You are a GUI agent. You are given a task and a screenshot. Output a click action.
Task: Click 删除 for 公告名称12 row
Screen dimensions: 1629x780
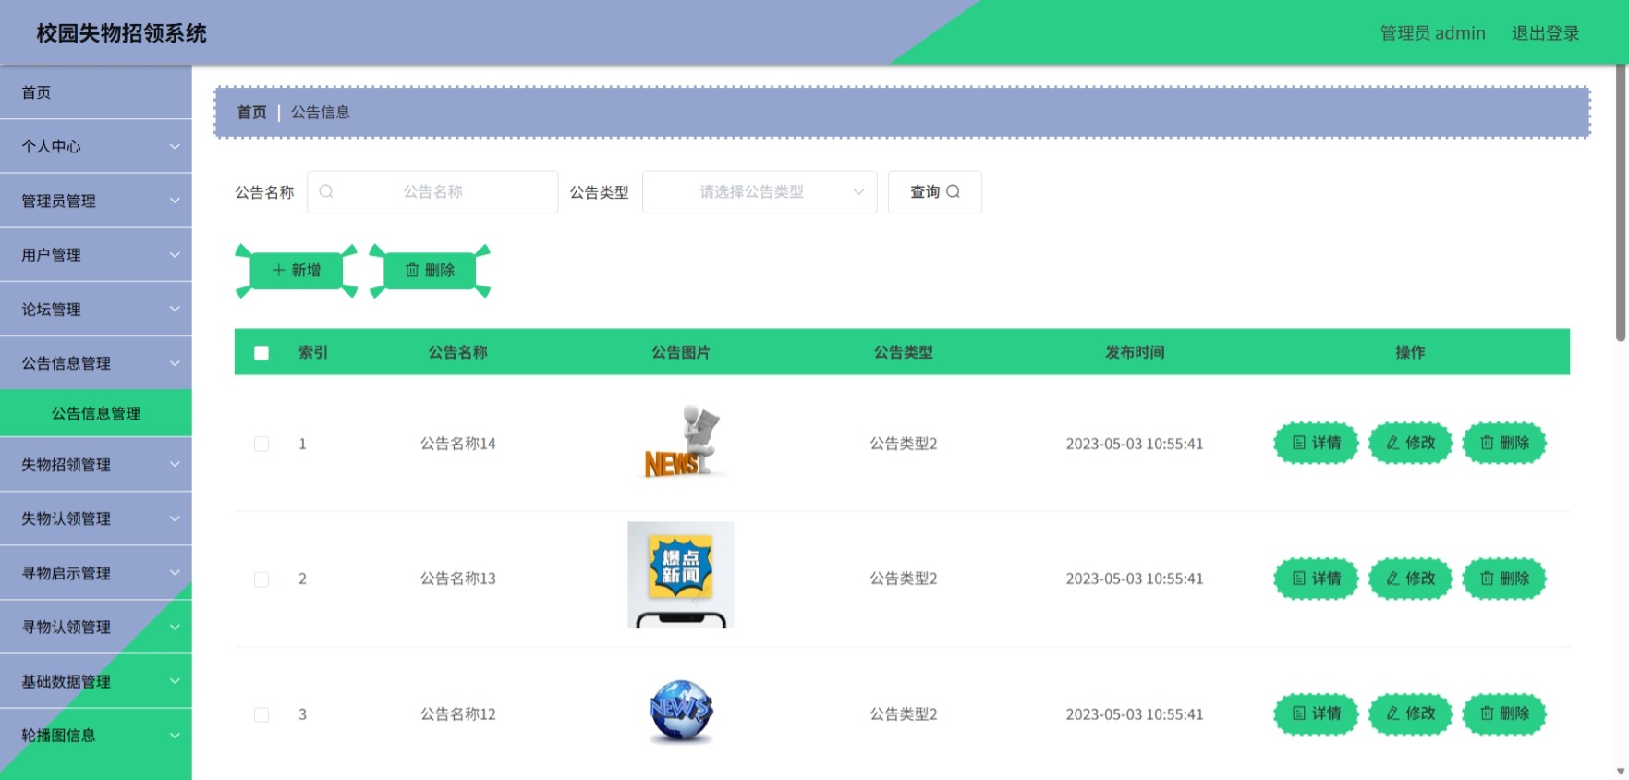(x=1504, y=713)
